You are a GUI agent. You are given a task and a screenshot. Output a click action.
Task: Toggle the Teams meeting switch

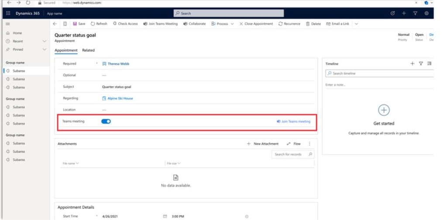click(x=106, y=122)
